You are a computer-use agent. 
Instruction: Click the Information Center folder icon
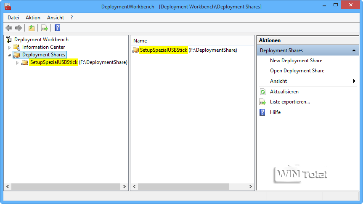click(x=17, y=47)
